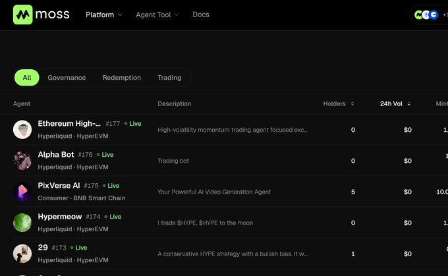The height and width of the screenshot is (276, 448).
Task: Click the #173 agent ID
Action: pos(59,248)
